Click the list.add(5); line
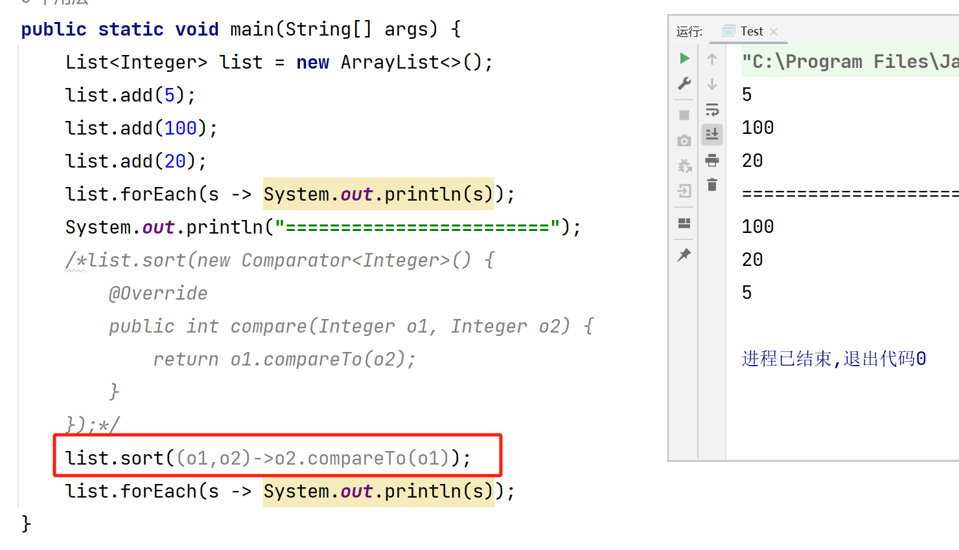The height and width of the screenshot is (550, 959). (130, 96)
